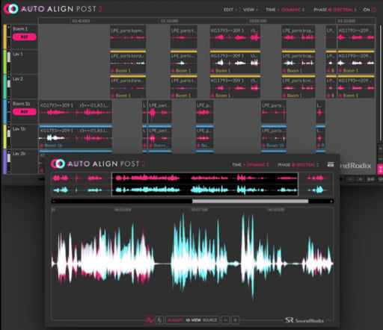
Task: Open the TIME Dynamic dropdown in top bar
Action: click(x=285, y=10)
